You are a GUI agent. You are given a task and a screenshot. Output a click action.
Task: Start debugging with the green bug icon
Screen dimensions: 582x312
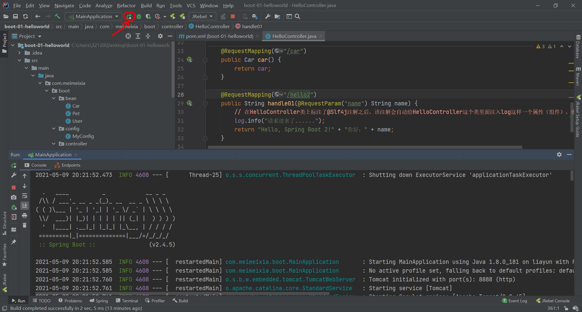139,16
